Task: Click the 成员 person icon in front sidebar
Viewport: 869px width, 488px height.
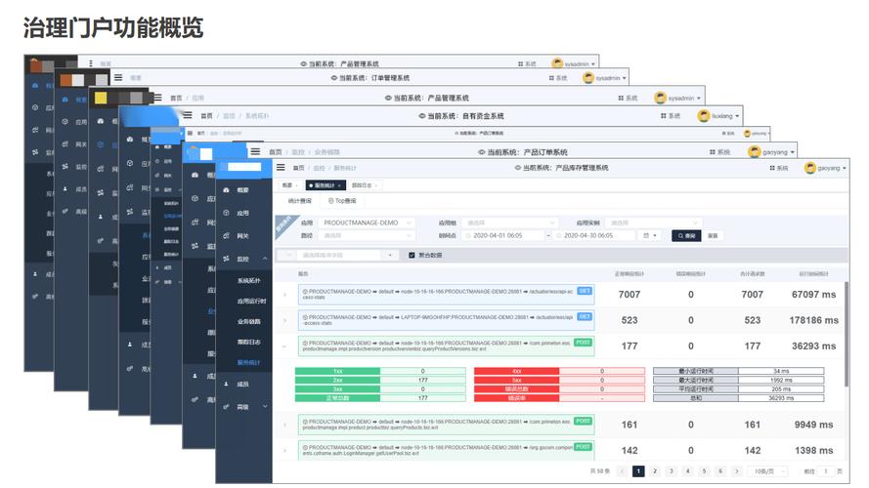Action: (x=226, y=384)
